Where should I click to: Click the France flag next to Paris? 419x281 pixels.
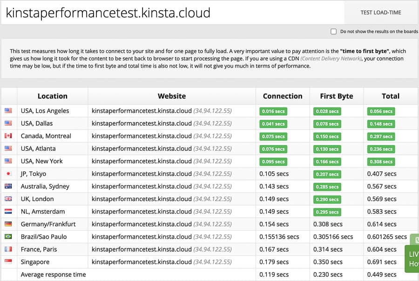(9, 249)
